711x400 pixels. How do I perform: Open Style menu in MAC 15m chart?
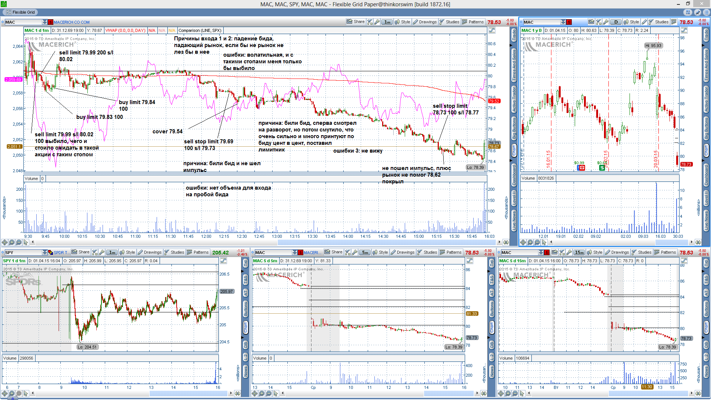click(x=595, y=252)
